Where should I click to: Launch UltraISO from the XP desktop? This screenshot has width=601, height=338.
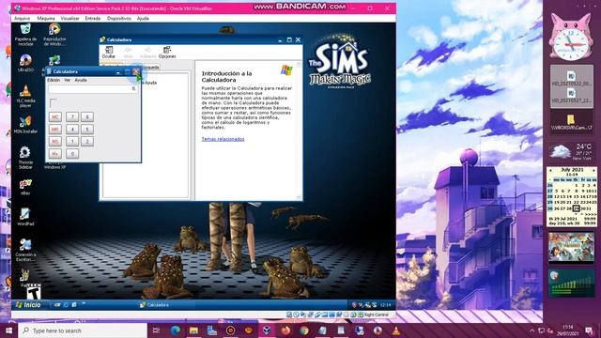click(x=25, y=63)
